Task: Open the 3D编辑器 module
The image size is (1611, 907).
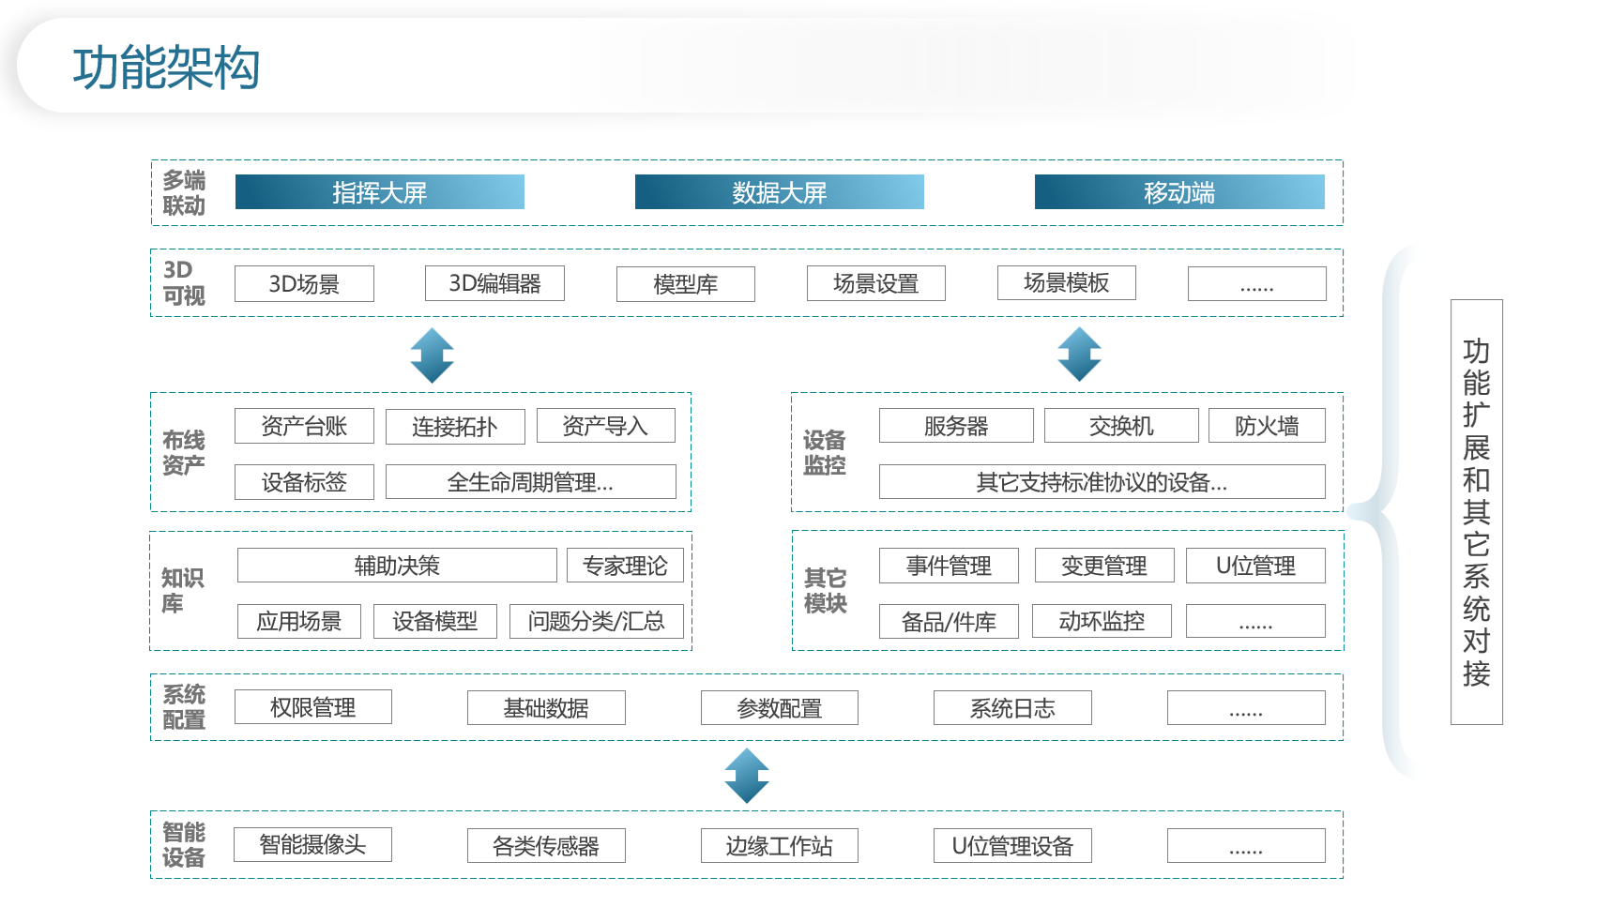Action: point(494,283)
